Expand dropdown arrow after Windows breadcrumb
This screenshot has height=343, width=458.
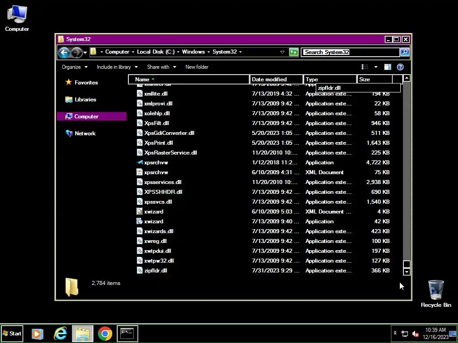[208, 52]
